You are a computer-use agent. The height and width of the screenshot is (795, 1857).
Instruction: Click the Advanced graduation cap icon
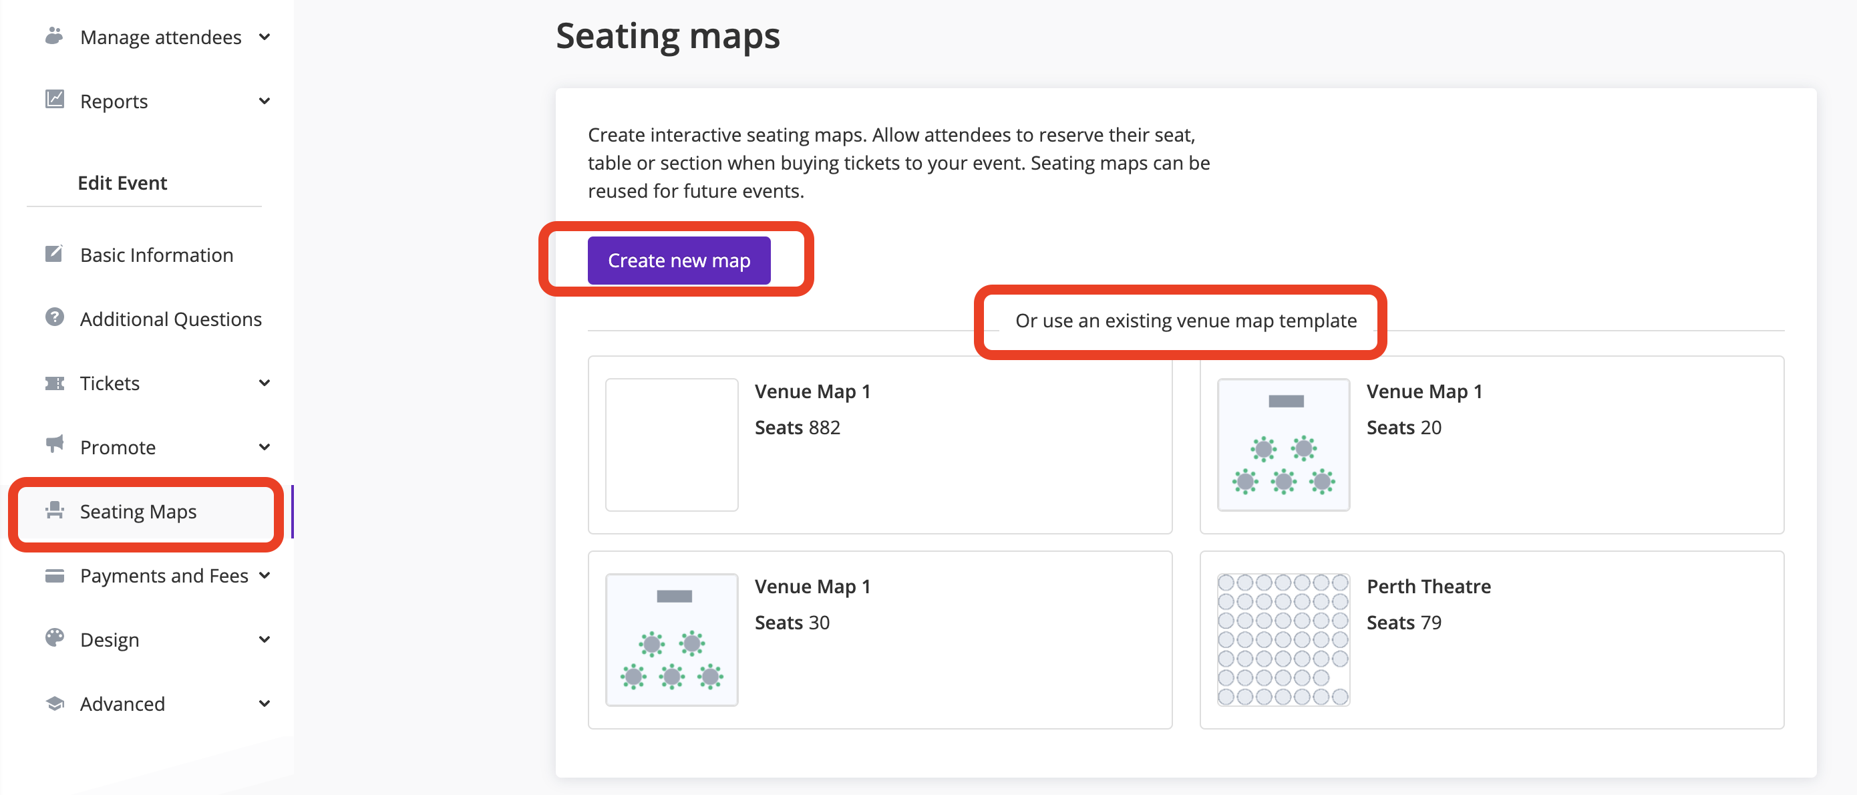(54, 703)
